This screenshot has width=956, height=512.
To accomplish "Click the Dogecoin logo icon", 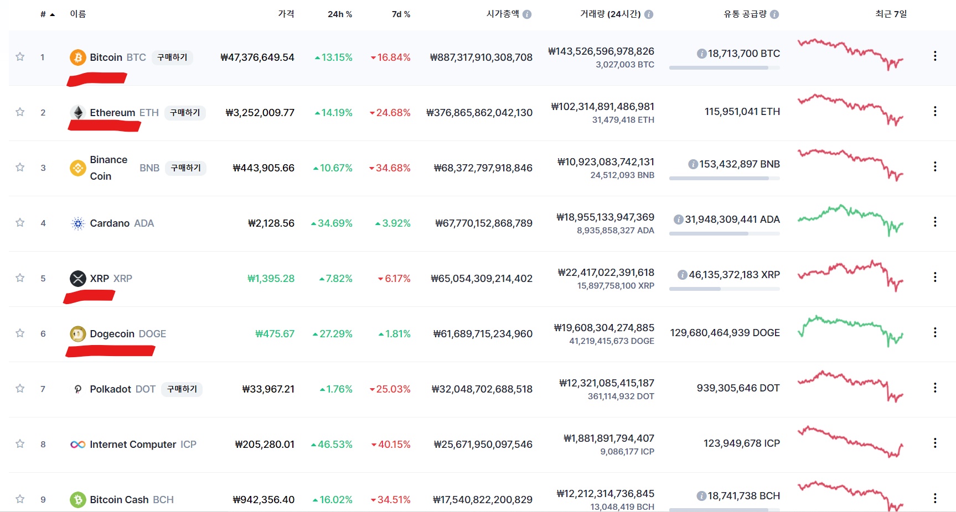I will [x=77, y=334].
